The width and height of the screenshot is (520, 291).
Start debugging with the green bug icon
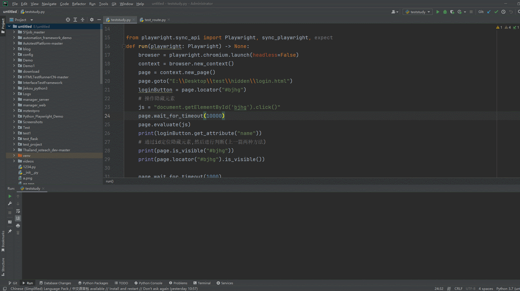[445, 12]
